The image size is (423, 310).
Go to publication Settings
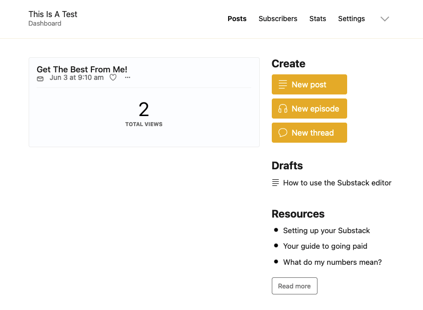click(x=351, y=19)
